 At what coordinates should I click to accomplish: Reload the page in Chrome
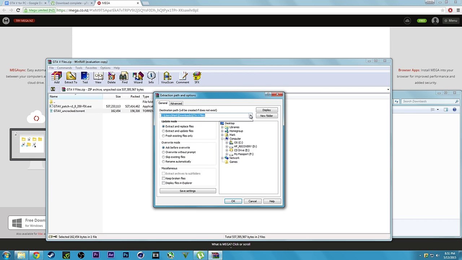pyautogui.click(x=18, y=10)
